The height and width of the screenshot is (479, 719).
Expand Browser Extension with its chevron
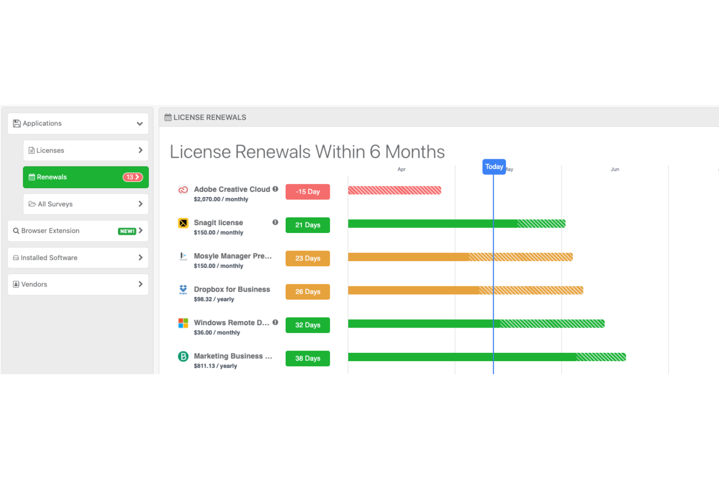pos(140,231)
